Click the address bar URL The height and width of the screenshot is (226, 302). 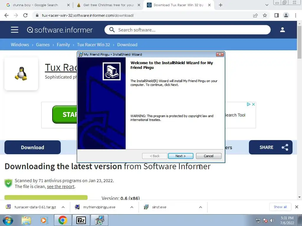click(88, 15)
